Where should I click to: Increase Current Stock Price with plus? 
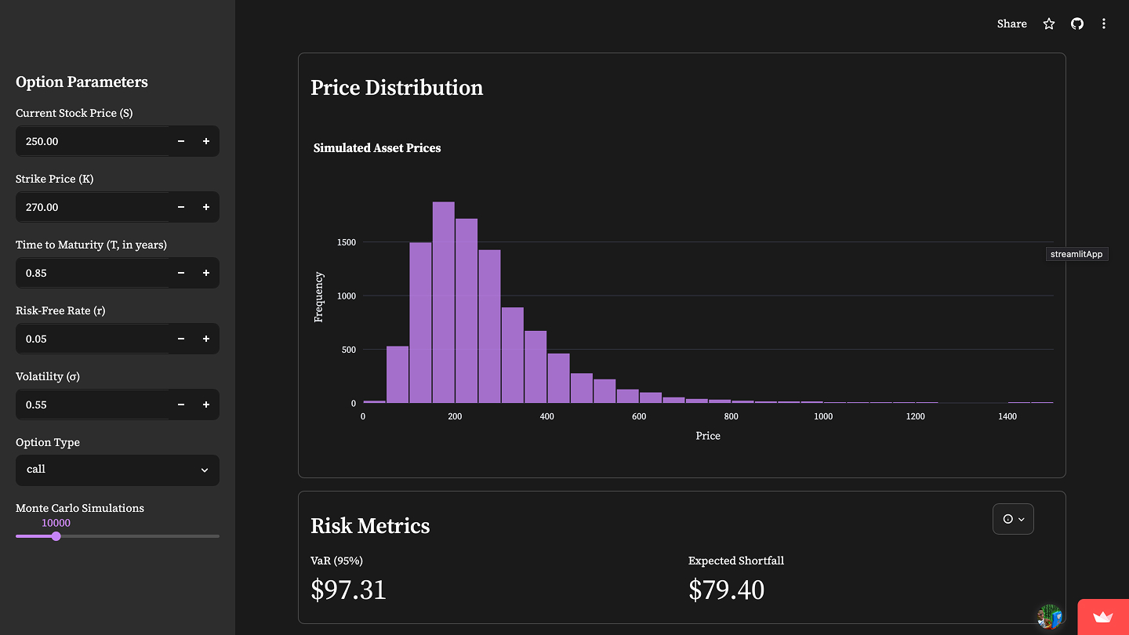pyautogui.click(x=206, y=141)
